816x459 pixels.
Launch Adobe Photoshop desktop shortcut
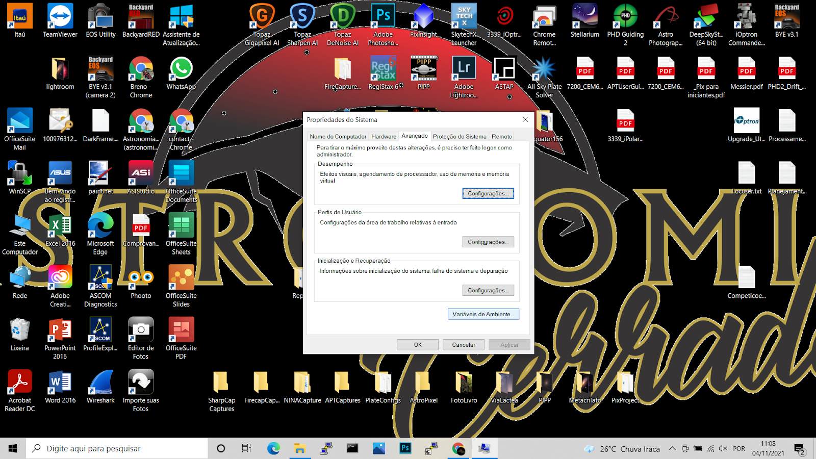(x=383, y=24)
